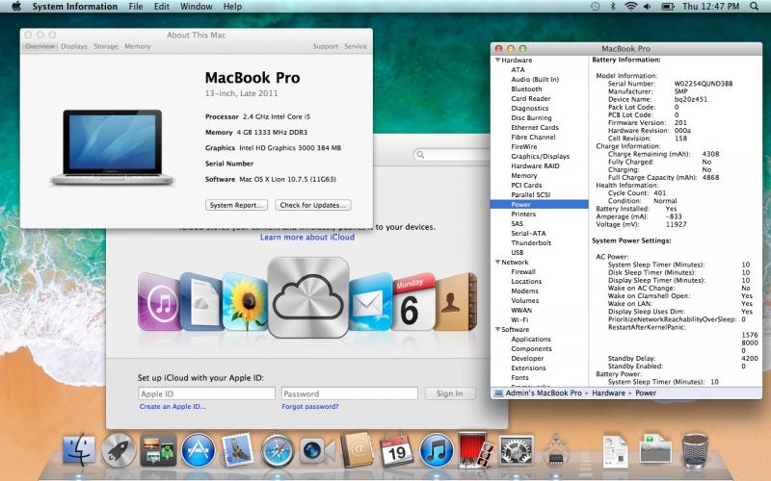
Task: Open the File menu
Action: [x=136, y=7]
